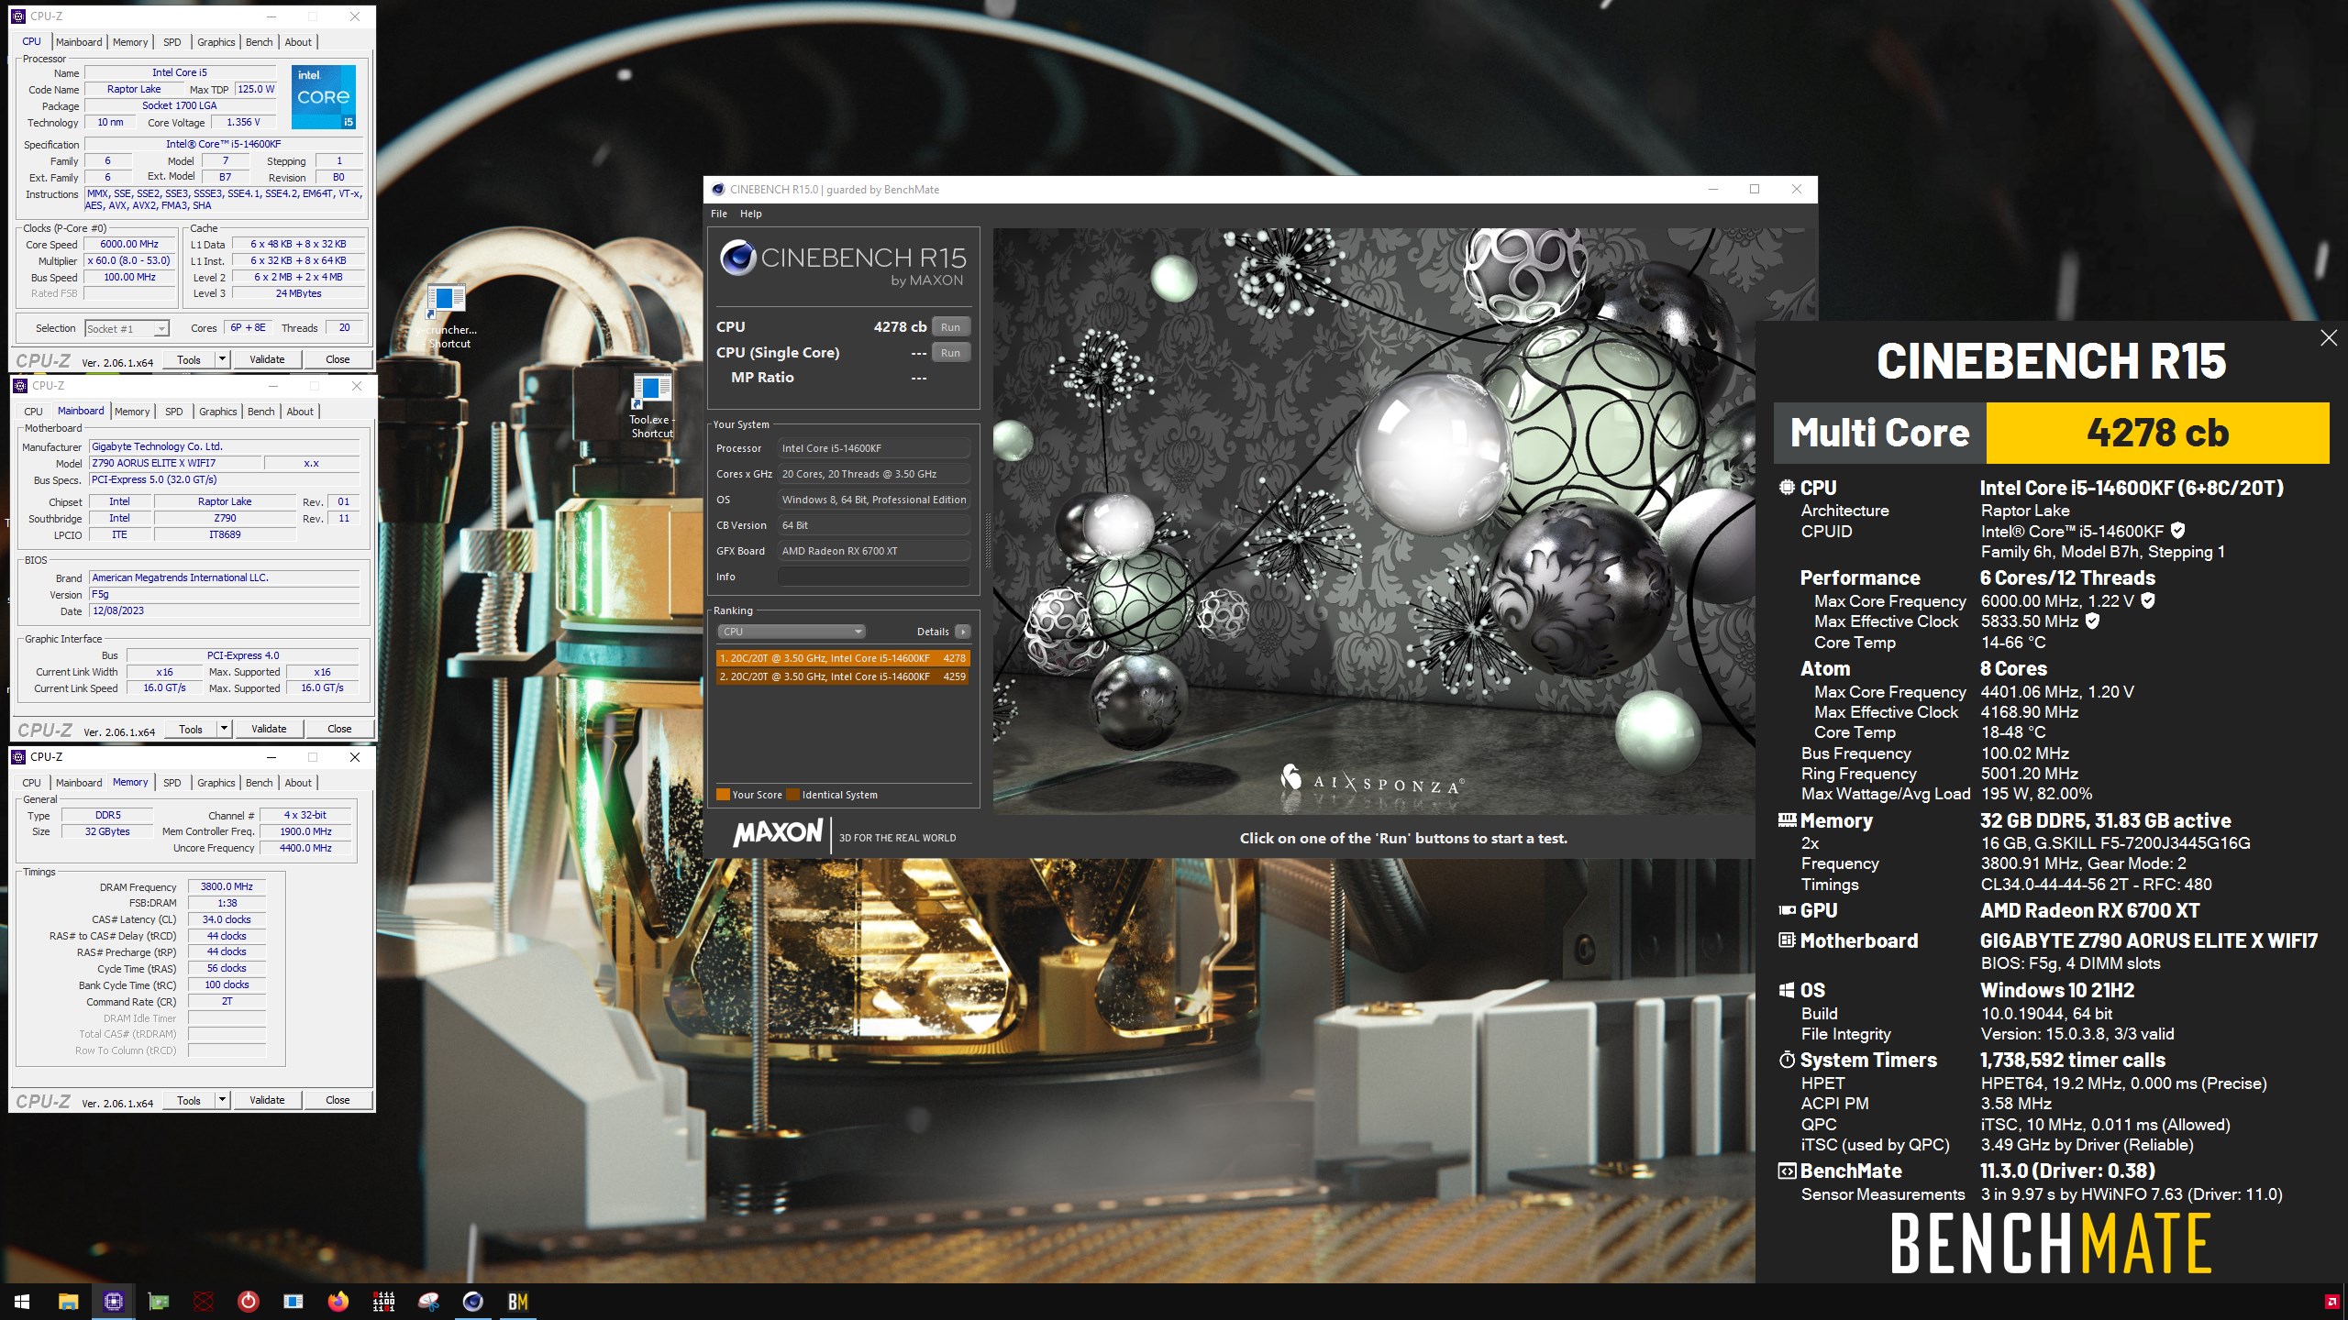Viewport: 2348px width, 1320px height.
Task: Switch to Cinebench via the taskbar icon
Action: (x=473, y=1302)
